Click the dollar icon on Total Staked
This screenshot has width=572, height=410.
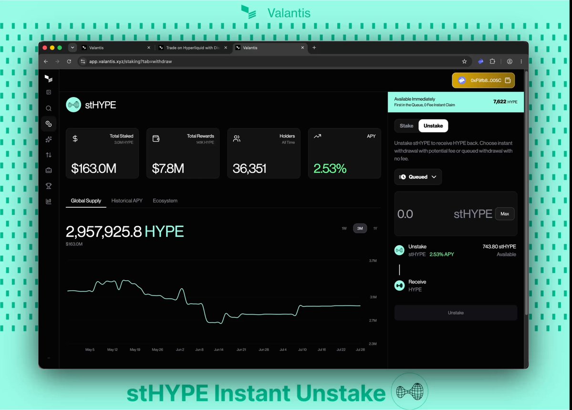coord(75,138)
